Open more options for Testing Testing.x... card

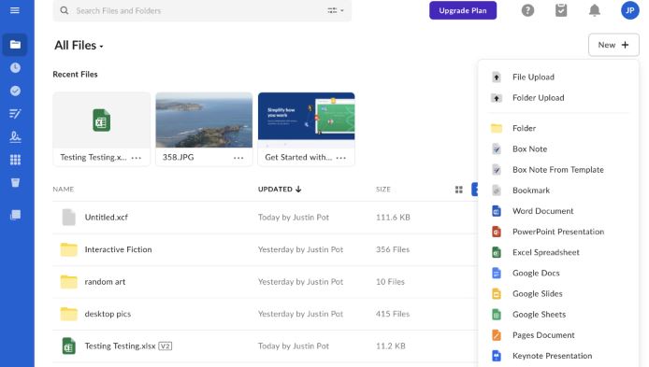click(x=137, y=158)
